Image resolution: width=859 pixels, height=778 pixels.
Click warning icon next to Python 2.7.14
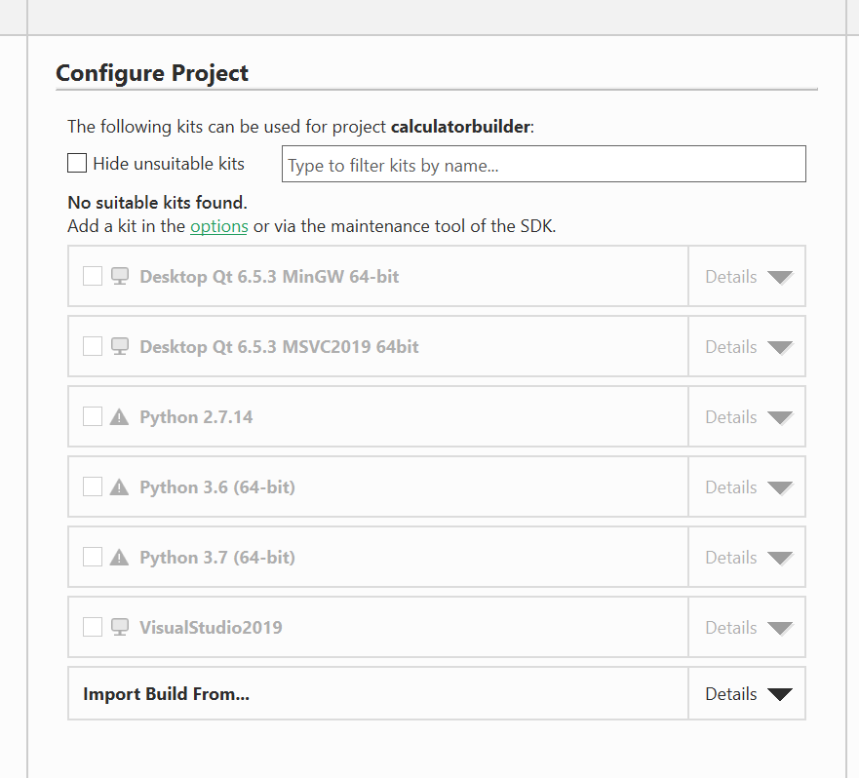coord(120,416)
